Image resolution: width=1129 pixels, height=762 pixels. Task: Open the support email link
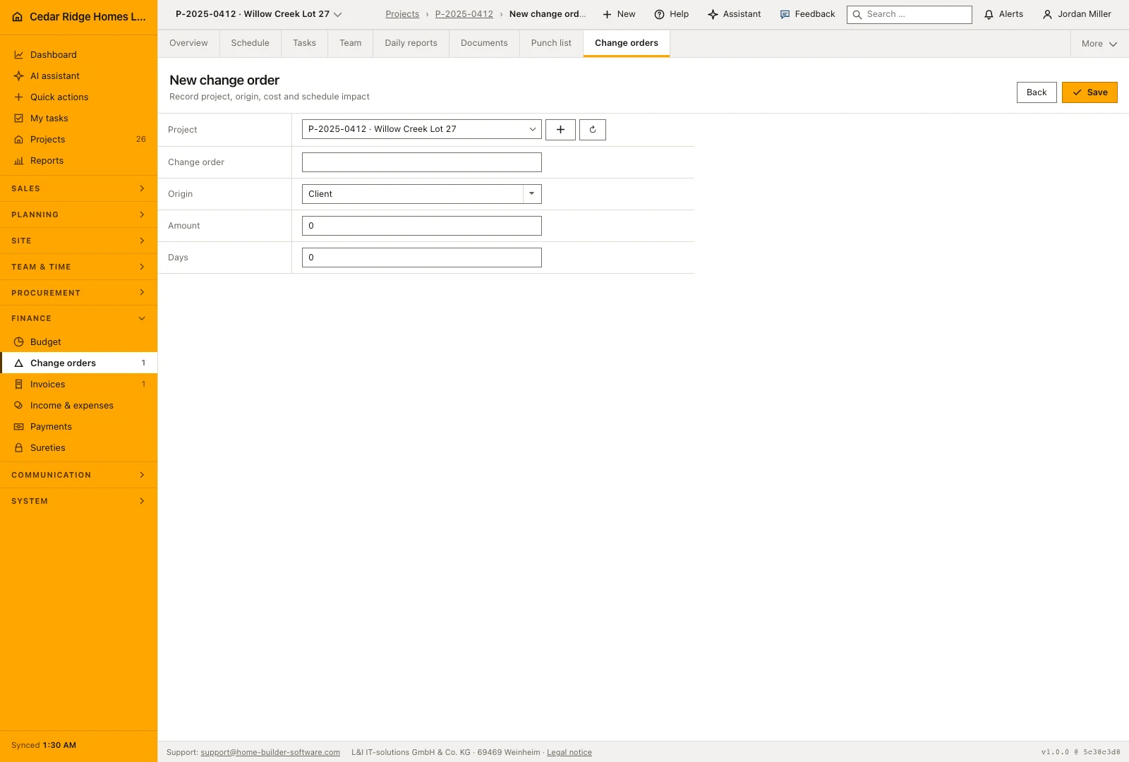coord(270,752)
